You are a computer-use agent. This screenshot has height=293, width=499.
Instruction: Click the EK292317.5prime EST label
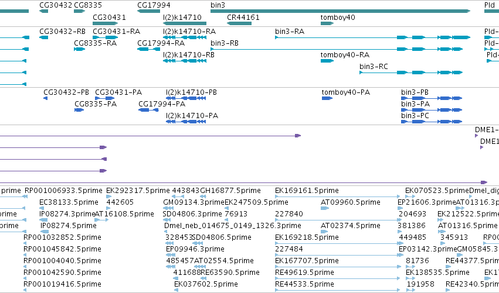[x=138, y=191]
